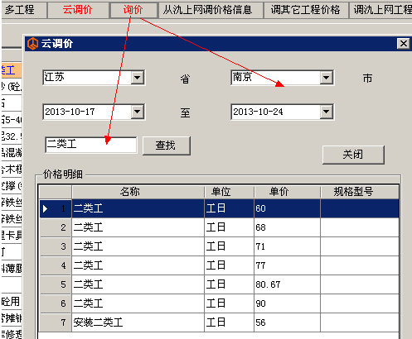Image resolution: width=412 pixels, height=339 pixels.
Task: Expand the 南京 city dropdown arrow
Action: 327,78
